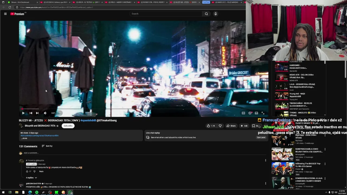Open the TIMON DAÑAO - REVELDE video title
This screenshot has height=195, width=347.
(x=301, y=105)
